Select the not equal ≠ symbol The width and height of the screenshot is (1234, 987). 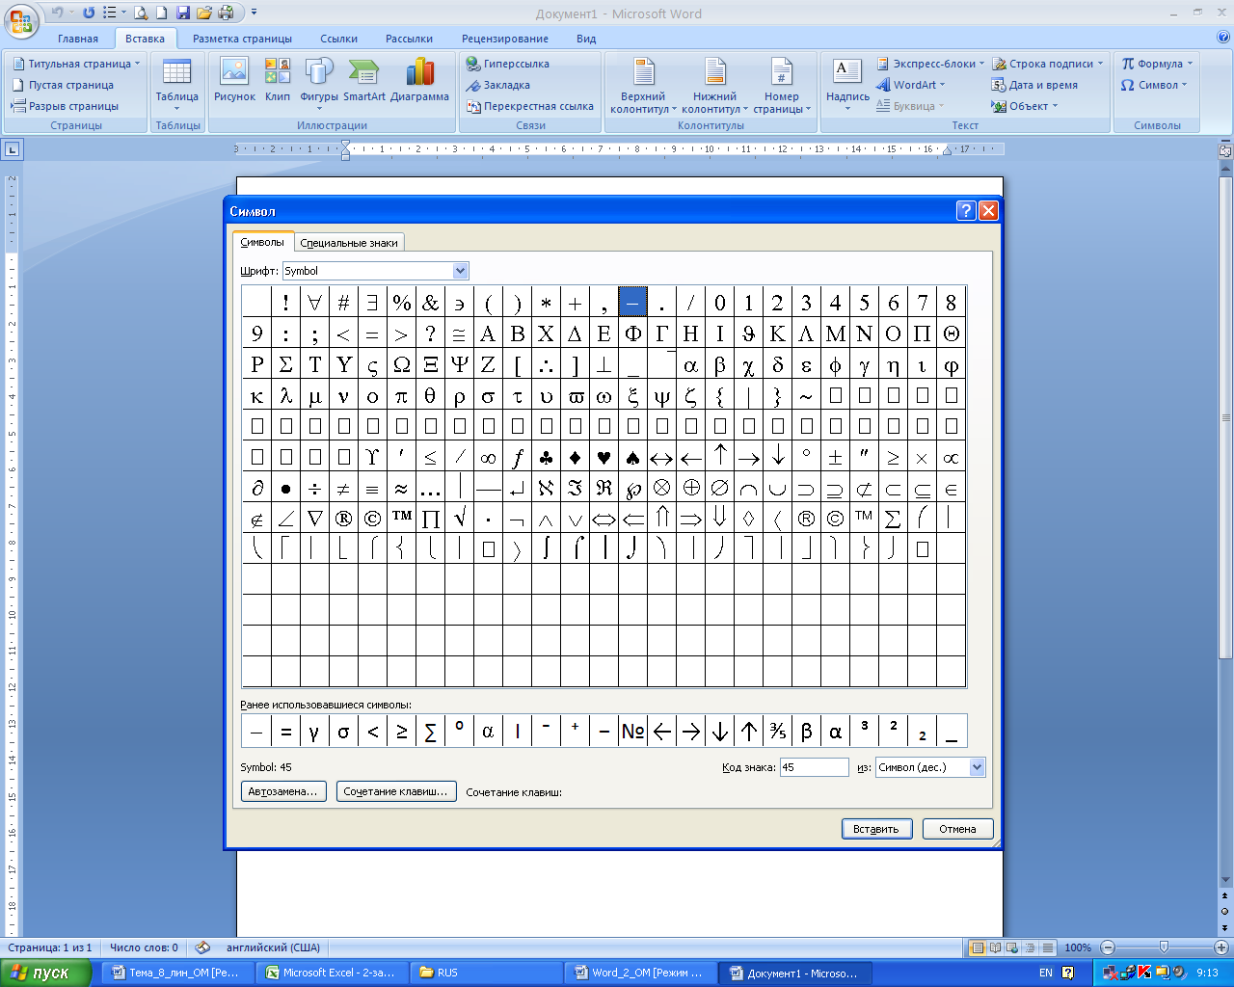click(343, 489)
